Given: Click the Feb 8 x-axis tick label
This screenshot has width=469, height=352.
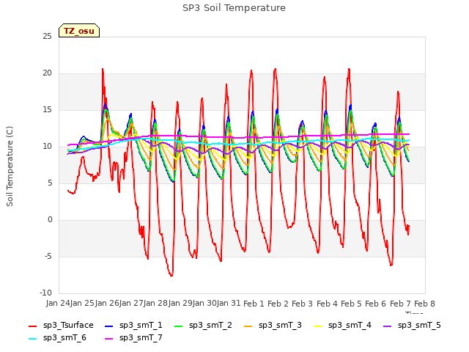Looking at the screenshot, I should pyautogui.click(x=425, y=304).
